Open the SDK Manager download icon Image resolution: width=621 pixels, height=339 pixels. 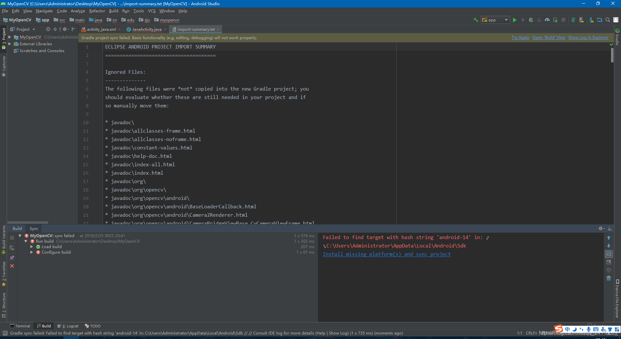[x=592, y=20]
